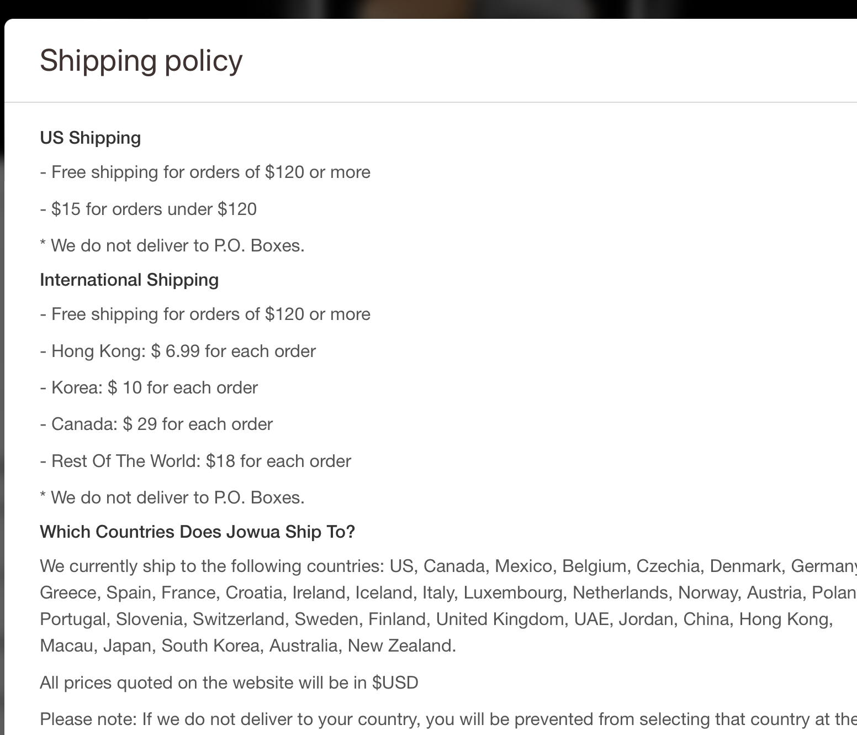
Task: Click the country line beginning with Macau
Action: (248, 645)
